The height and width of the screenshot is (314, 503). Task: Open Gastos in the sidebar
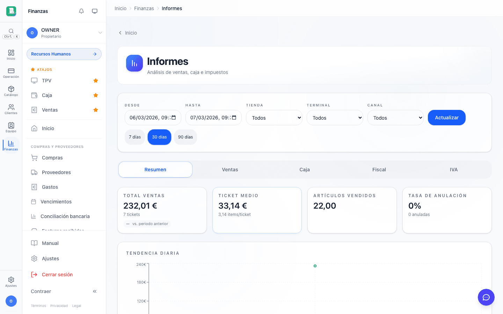point(64,187)
